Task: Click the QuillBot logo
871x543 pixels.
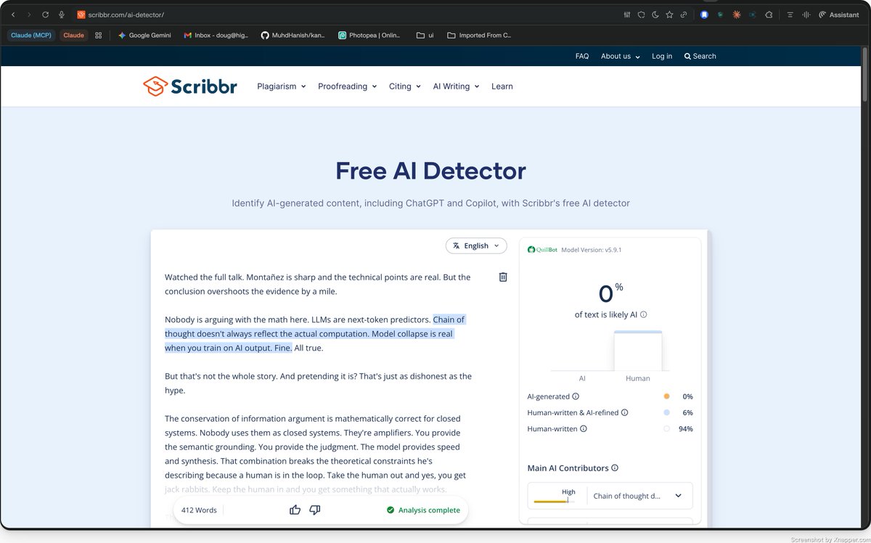Action: click(x=542, y=250)
